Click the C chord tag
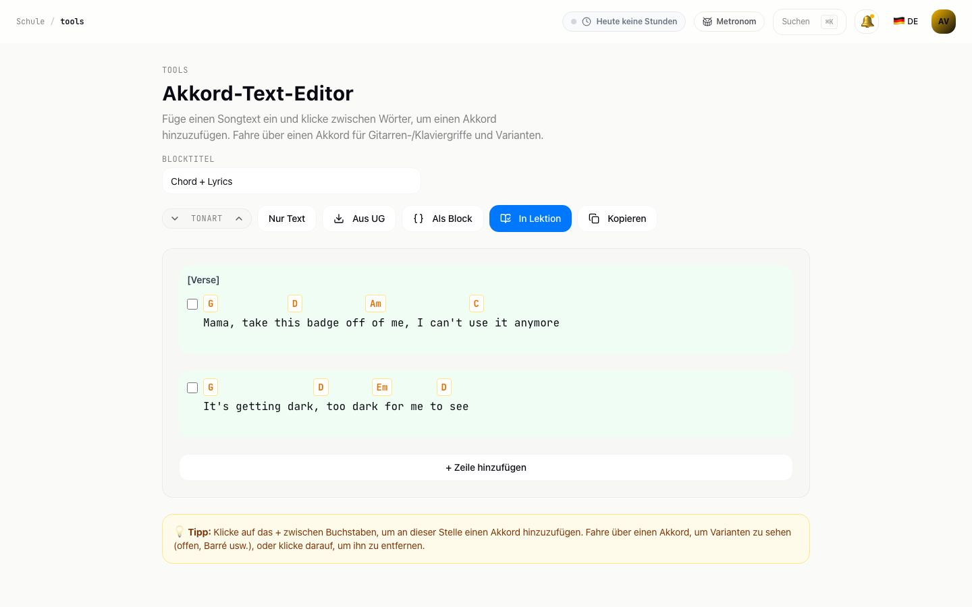Image resolution: width=972 pixels, height=607 pixels. (477, 304)
